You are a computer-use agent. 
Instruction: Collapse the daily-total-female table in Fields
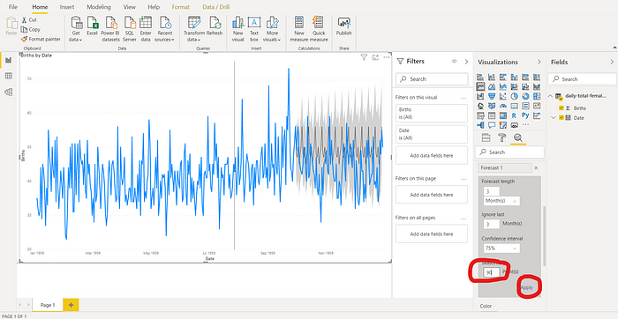tap(551, 96)
